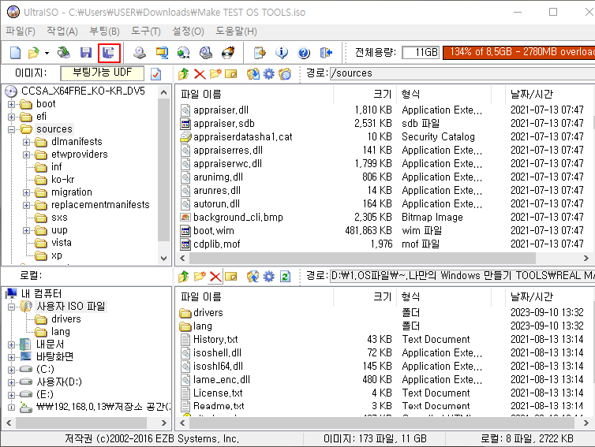Open the 도움말(H) menu
Viewport: 595px width, 447px height.
pyautogui.click(x=237, y=31)
